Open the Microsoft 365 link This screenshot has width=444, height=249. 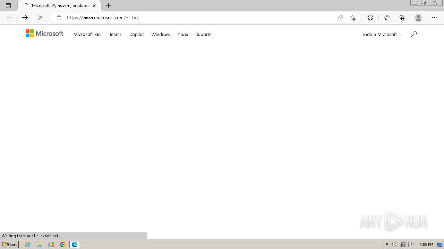pyautogui.click(x=87, y=34)
